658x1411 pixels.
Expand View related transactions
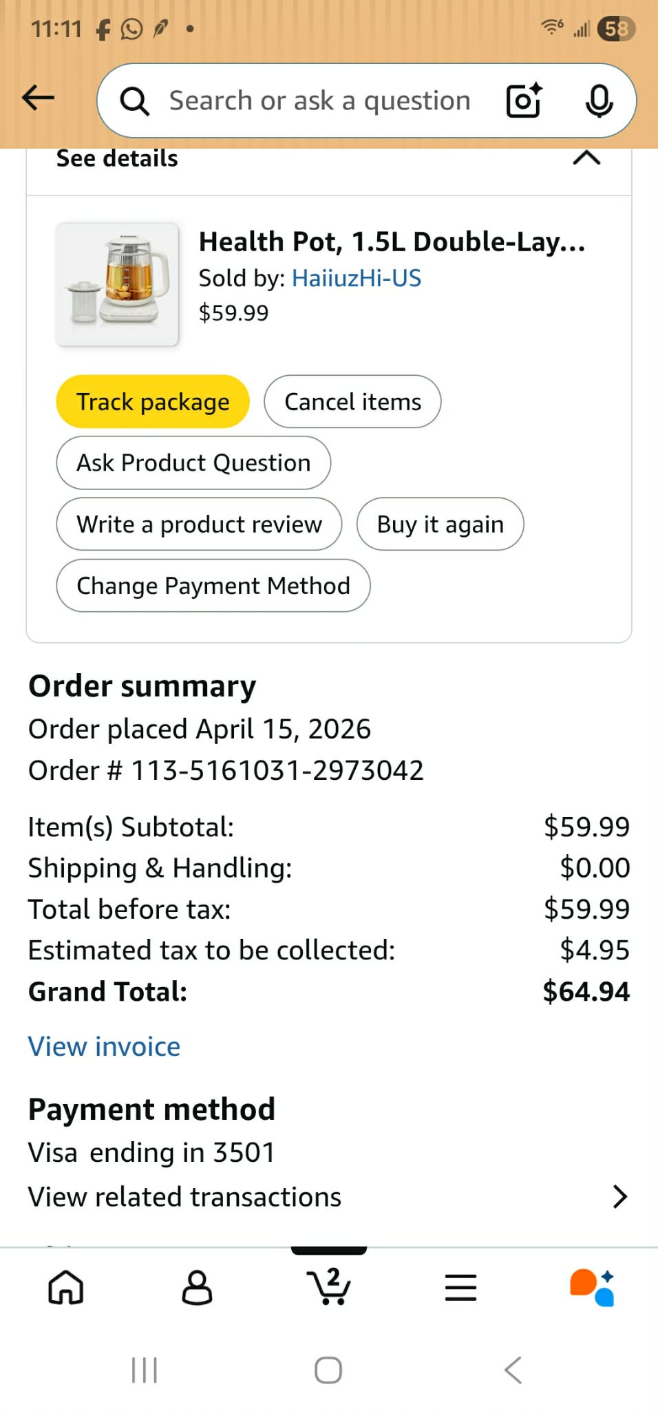[619, 1197]
